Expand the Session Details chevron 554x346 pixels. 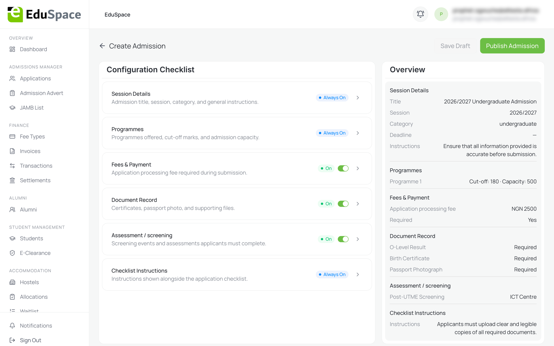click(x=358, y=98)
